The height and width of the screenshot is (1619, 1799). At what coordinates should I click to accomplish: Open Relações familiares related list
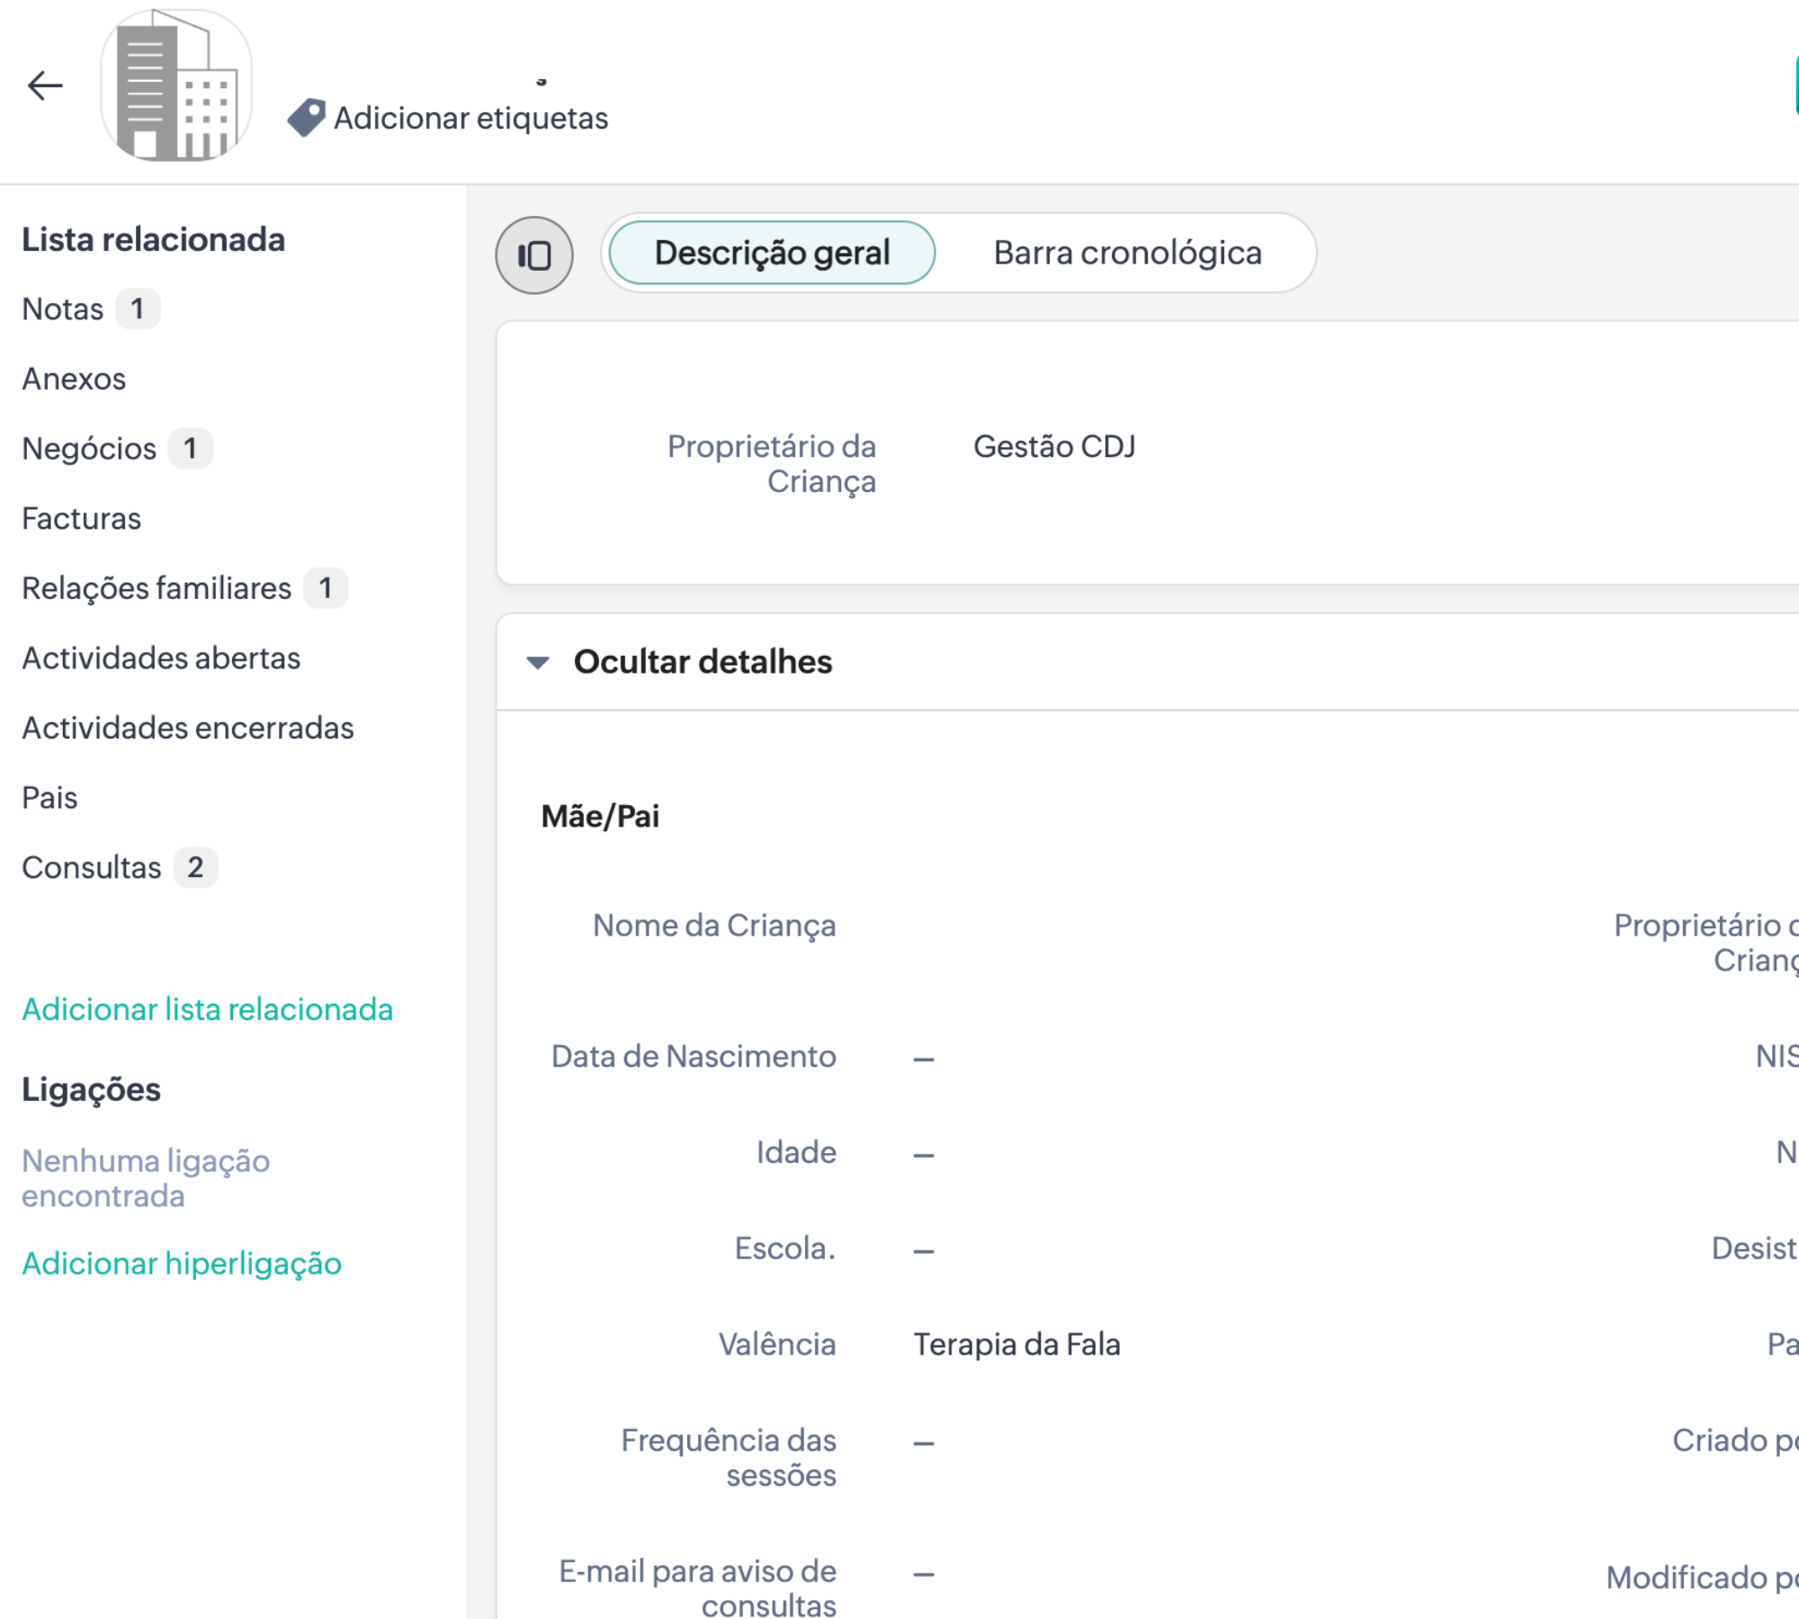coord(157,588)
